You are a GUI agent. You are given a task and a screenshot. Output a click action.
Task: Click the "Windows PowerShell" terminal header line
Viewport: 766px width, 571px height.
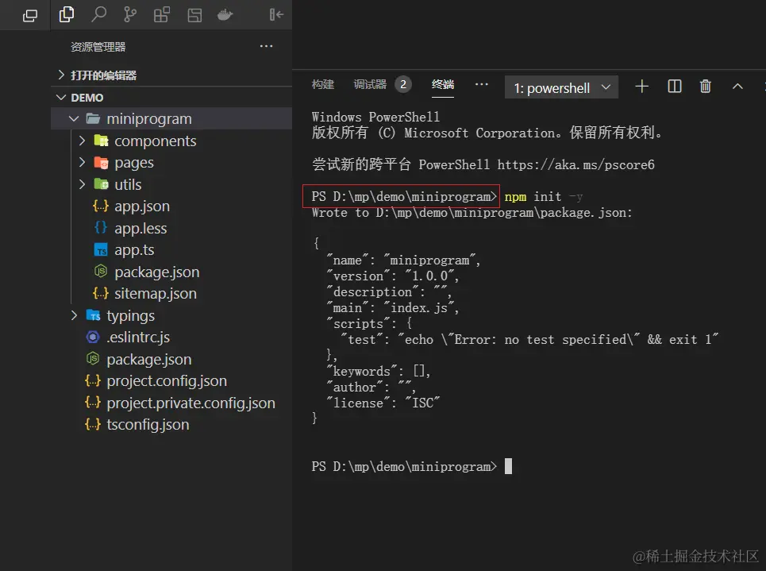click(375, 118)
